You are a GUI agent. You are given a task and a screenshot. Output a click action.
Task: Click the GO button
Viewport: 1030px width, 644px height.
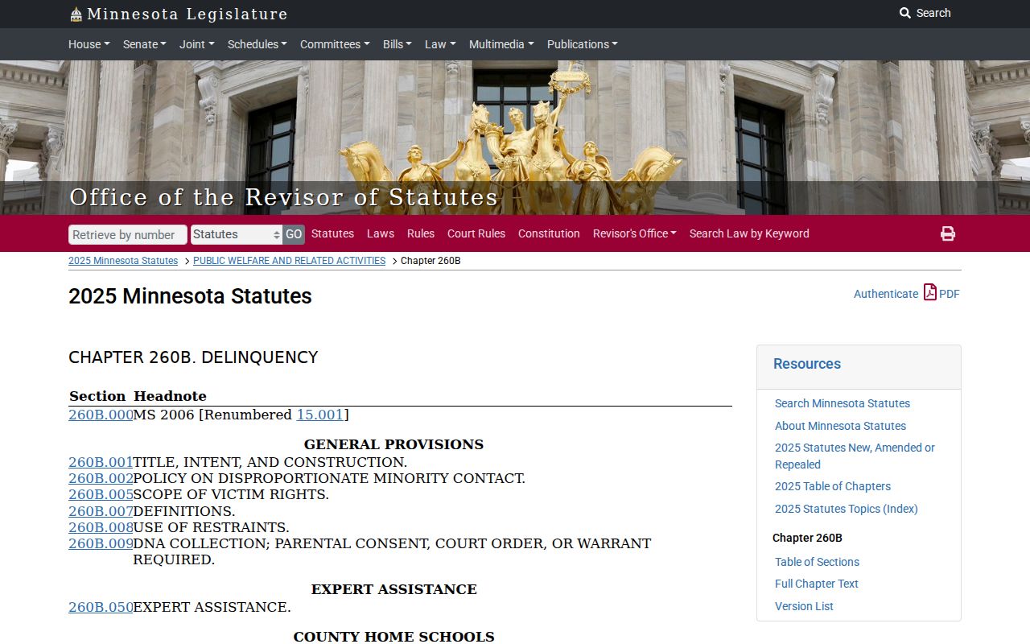tap(294, 234)
